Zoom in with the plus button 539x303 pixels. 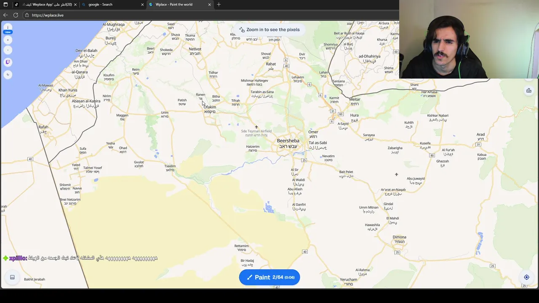pyautogui.click(x=8, y=40)
